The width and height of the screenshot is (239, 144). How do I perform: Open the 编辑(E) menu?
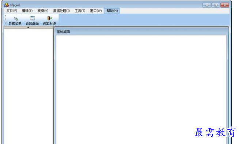coord(27,11)
